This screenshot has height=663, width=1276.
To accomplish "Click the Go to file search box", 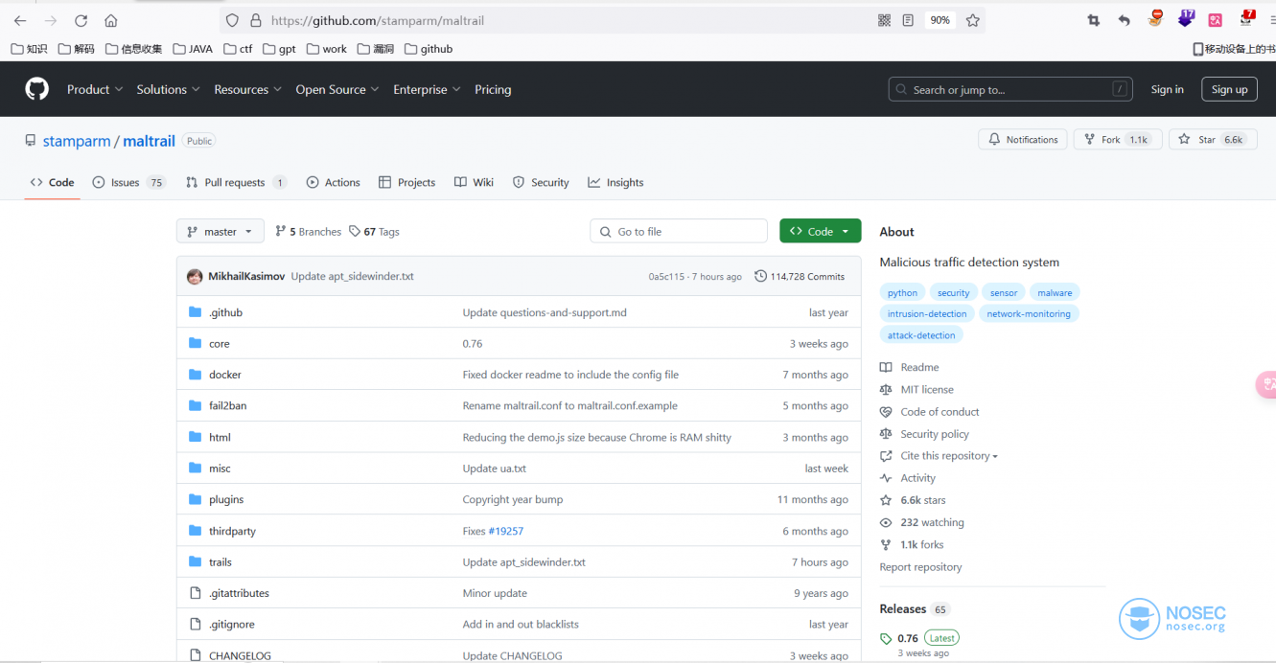I will point(679,231).
